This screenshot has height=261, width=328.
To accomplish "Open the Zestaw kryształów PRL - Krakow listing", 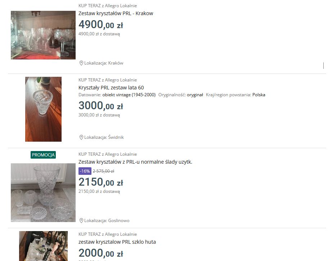I will tap(116, 13).
